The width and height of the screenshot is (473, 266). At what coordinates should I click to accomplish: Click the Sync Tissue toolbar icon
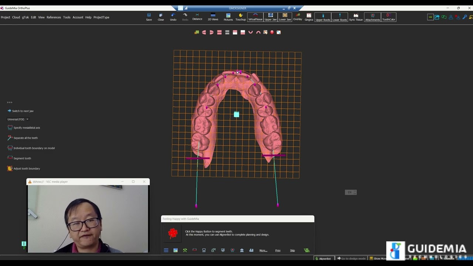click(356, 17)
